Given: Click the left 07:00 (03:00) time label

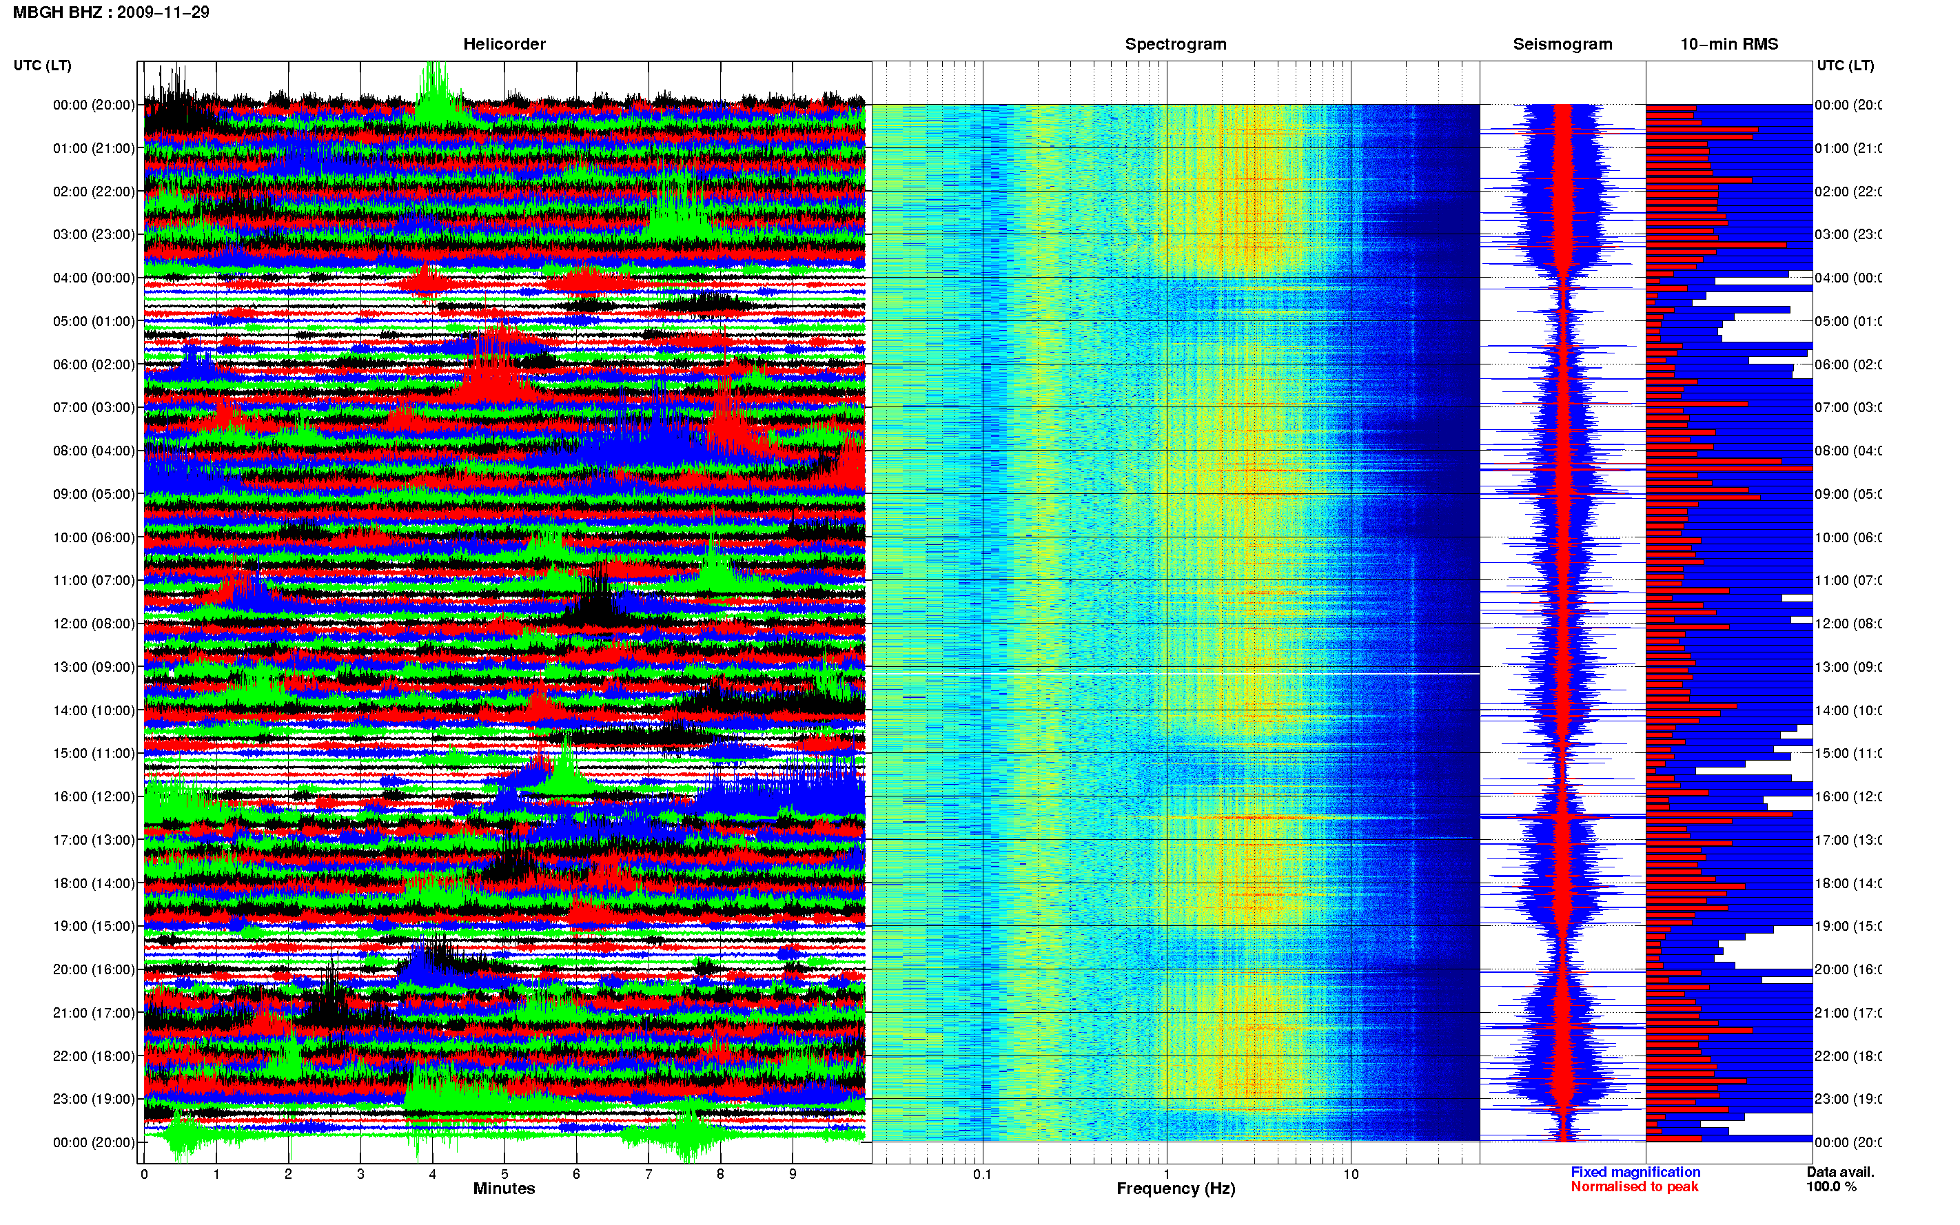Looking at the screenshot, I should pyautogui.click(x=94, y=406).
